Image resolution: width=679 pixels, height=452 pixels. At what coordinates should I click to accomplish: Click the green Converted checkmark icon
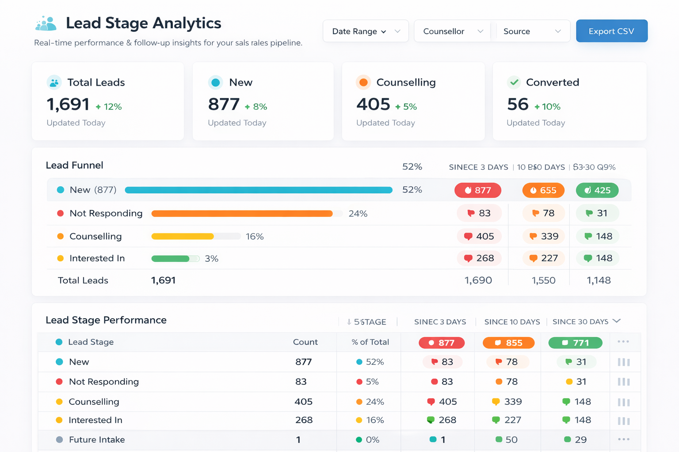(x=514, y=83)
